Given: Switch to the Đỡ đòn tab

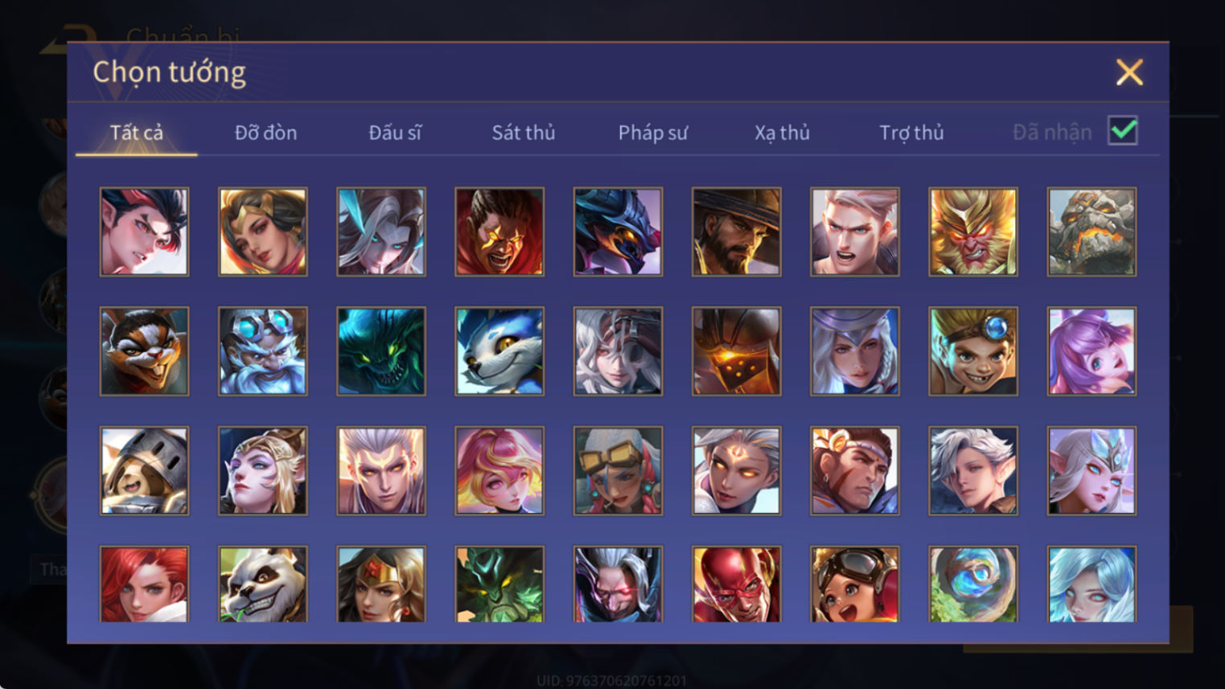Looking at the screenshot, I should pyautogui.click(x=265, y=133).
